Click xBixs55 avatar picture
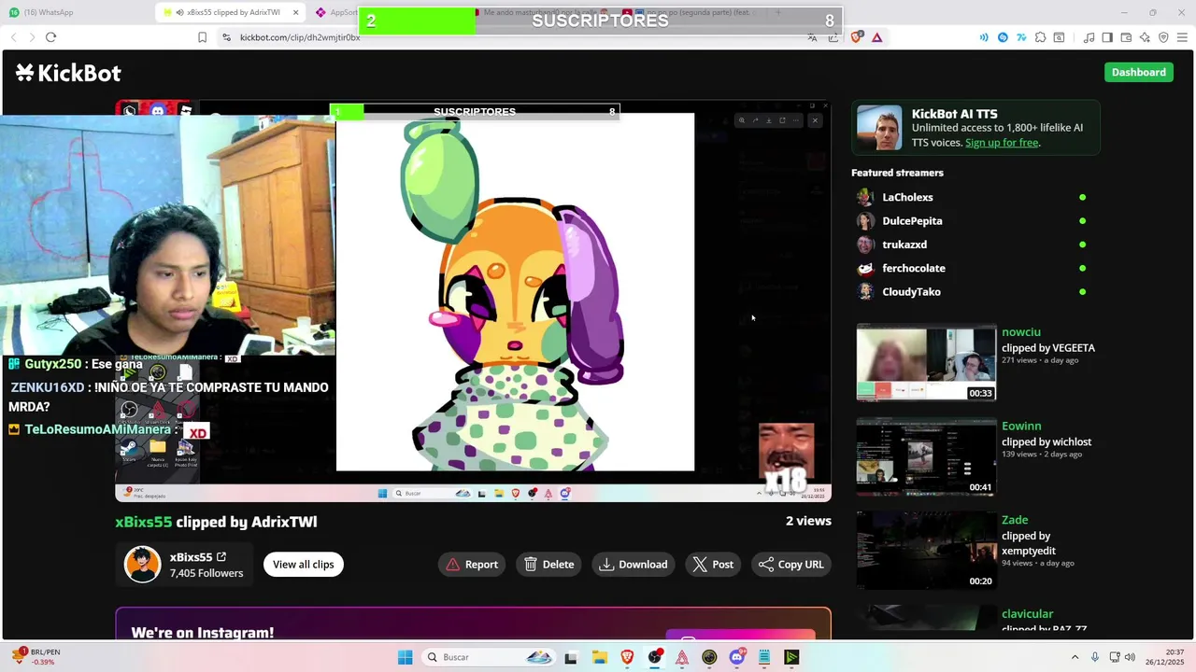The height and width of the screenshot is (672, 1196). (x=142, y=565)
